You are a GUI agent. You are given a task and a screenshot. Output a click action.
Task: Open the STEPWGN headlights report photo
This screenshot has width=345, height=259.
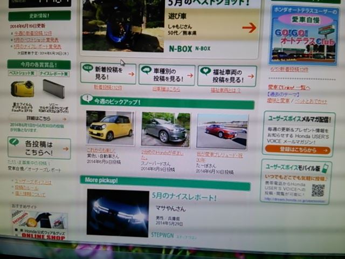(x=118, y=213)
